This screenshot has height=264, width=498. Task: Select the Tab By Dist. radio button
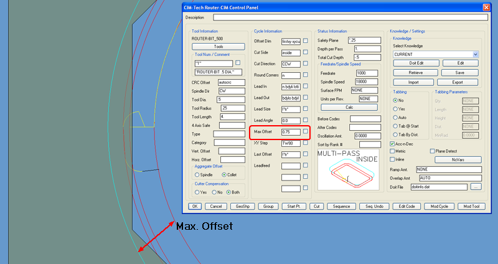pos(395,134)
